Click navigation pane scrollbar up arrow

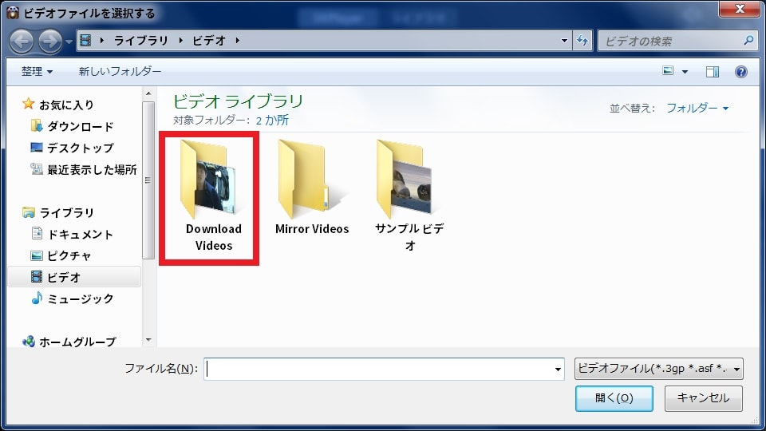[148, 93]
